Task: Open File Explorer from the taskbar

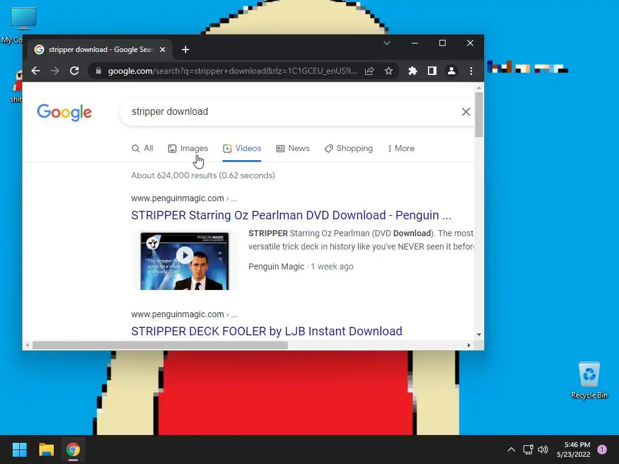Action: [46, 449]
